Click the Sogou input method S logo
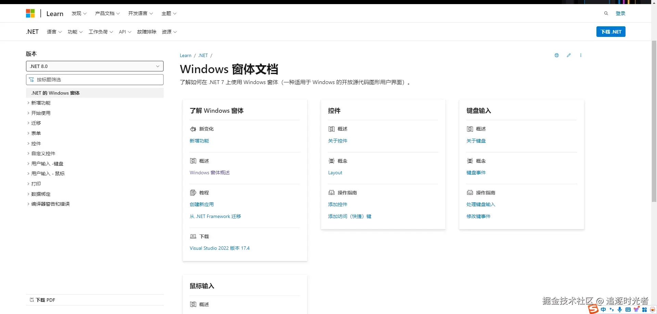 [593, 309]
